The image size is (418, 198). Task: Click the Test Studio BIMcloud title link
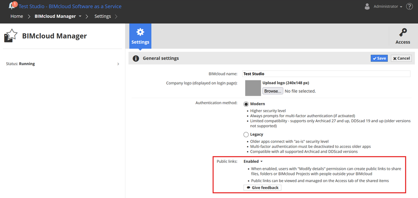70,6
